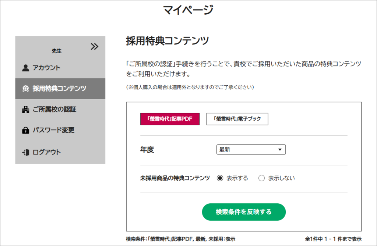377x246 pixels.
Task: Click the マイページ page title
Action: (188, 10)
